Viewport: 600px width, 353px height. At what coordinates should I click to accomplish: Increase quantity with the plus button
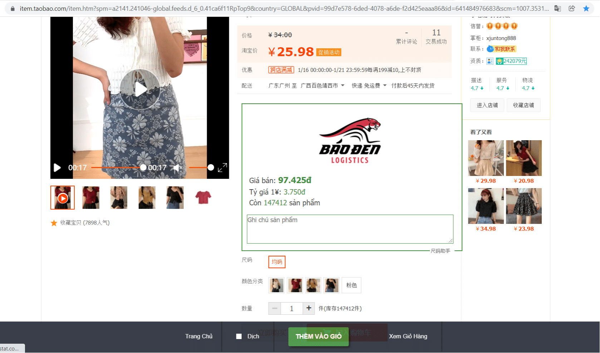point(309,308)
